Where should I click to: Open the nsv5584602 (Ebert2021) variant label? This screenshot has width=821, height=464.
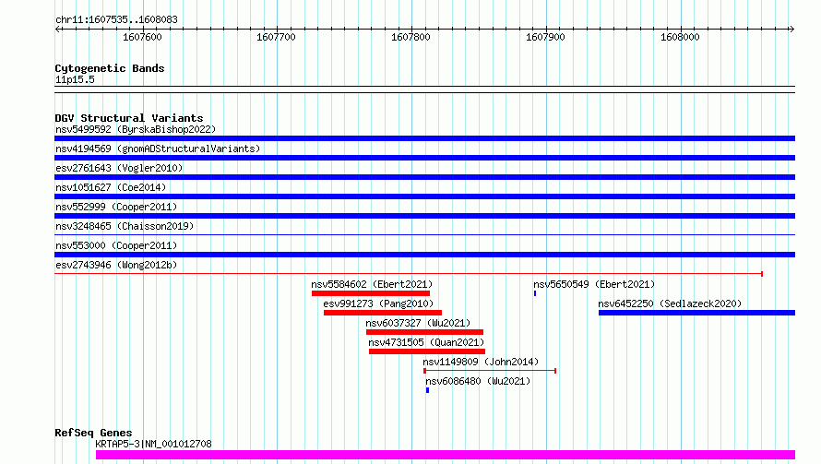click(373, 284)
